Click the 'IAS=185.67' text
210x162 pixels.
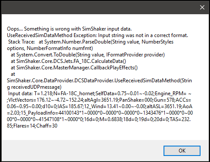click(70, 106)
